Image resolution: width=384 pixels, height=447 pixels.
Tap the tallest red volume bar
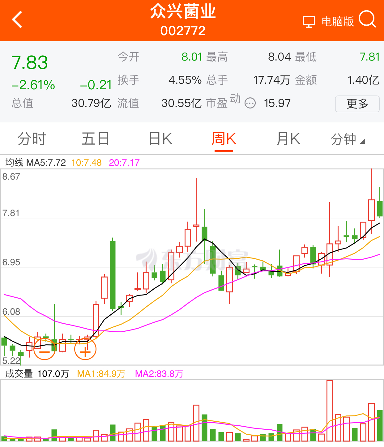click(x=330, y=411)
